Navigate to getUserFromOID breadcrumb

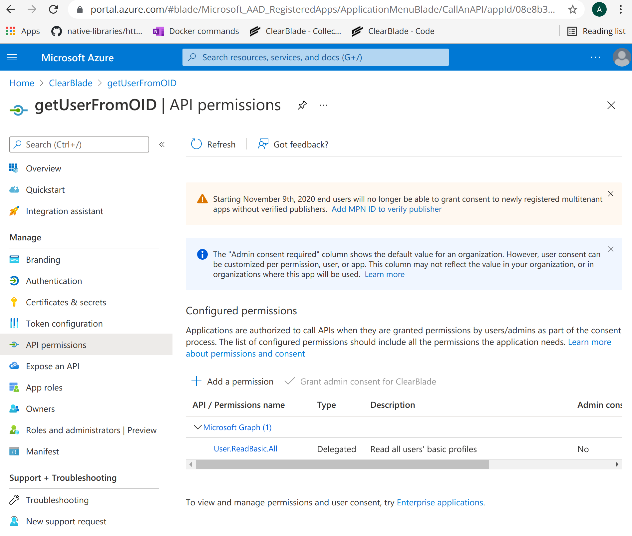coord(142,83)
